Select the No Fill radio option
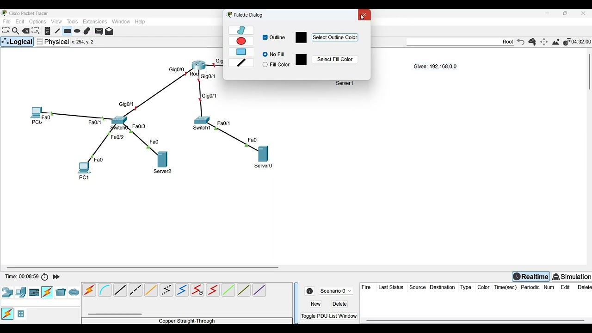 click(x=265, y=55)
